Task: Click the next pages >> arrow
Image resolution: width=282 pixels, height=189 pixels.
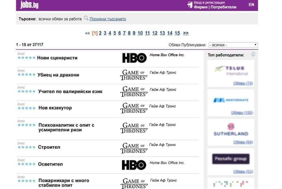Action: [x=186, y=33]
